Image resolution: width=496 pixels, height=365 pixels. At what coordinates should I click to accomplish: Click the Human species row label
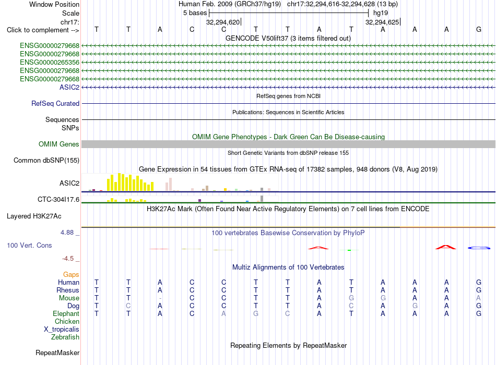pyautogui.click(x=68, y=282)
